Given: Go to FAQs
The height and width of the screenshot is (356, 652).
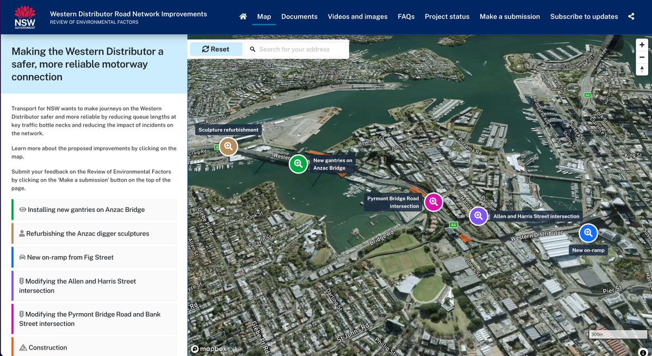Looking at the screenshot, I should coord(406,17).
